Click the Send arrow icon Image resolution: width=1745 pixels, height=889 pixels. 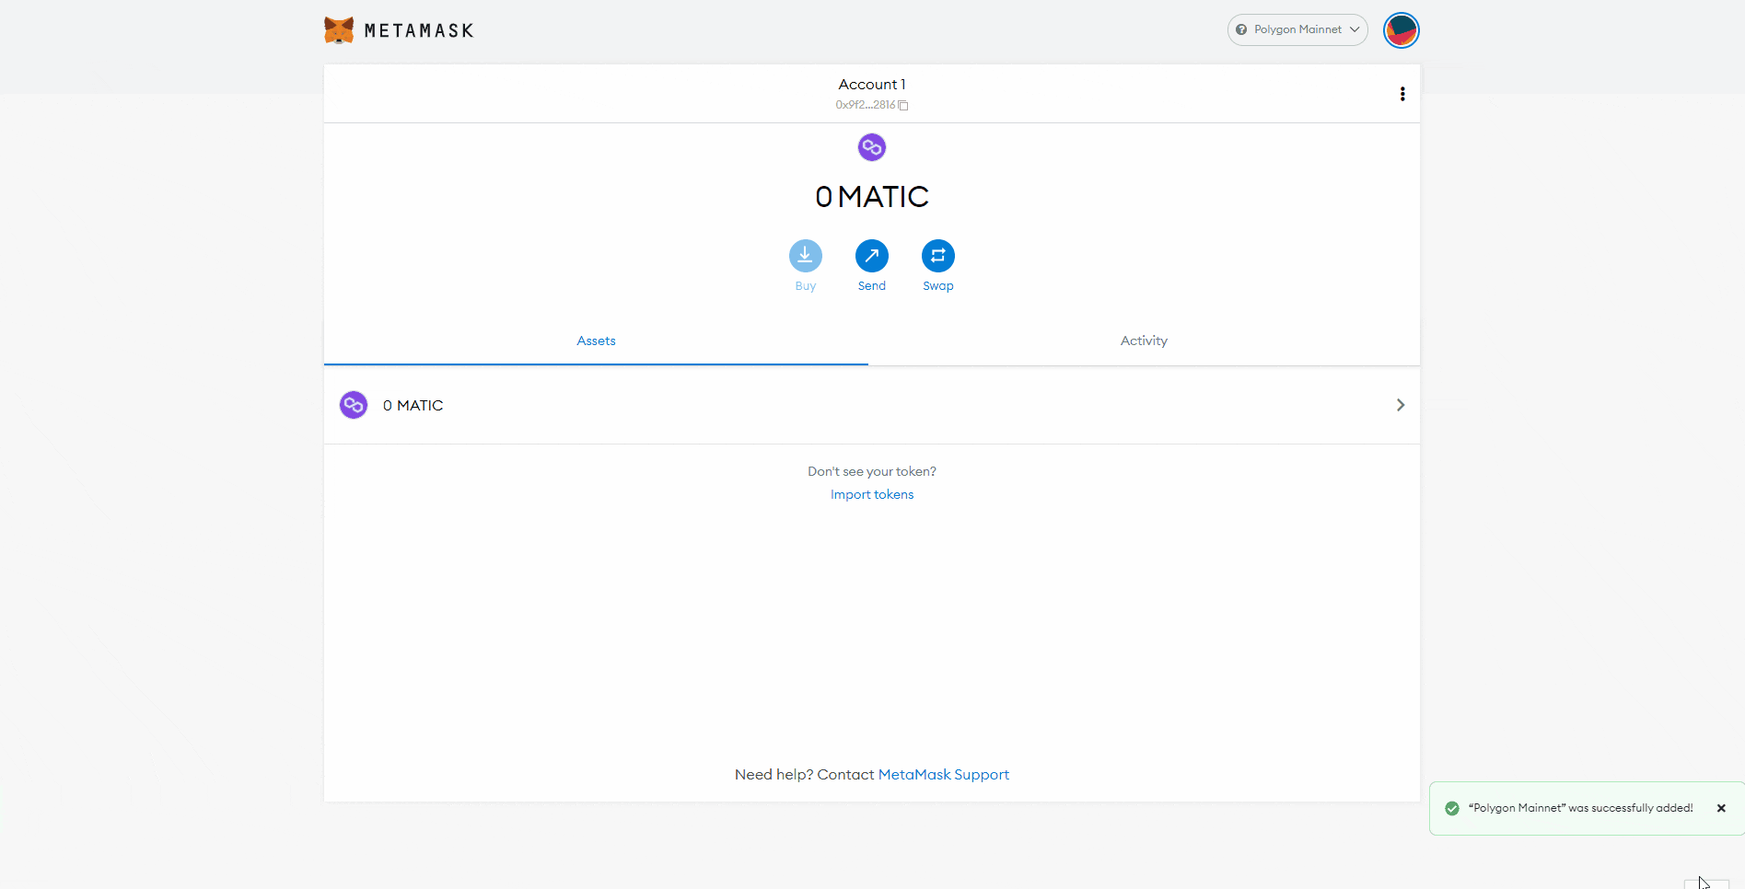872,256
